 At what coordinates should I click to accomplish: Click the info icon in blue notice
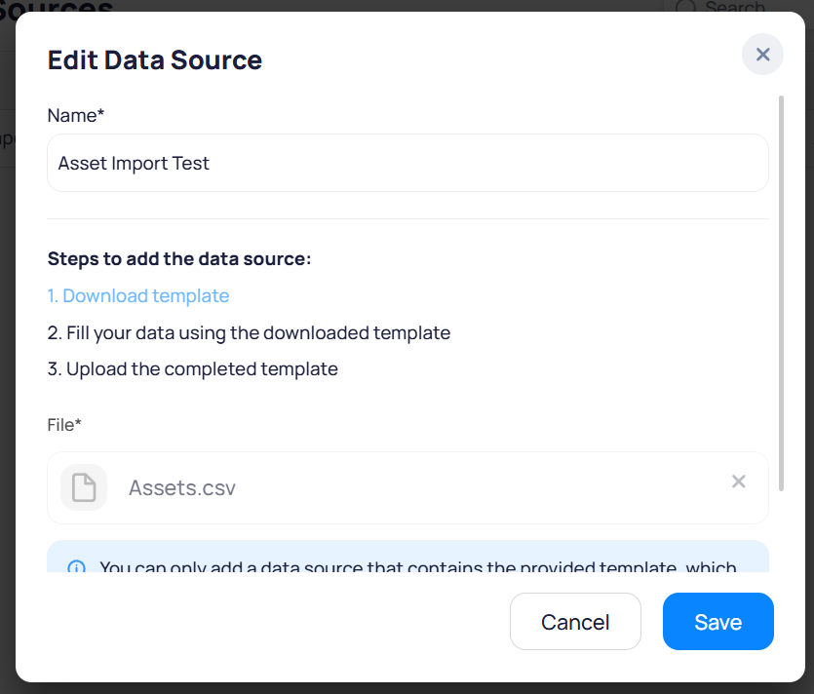[x=76, y=567]
